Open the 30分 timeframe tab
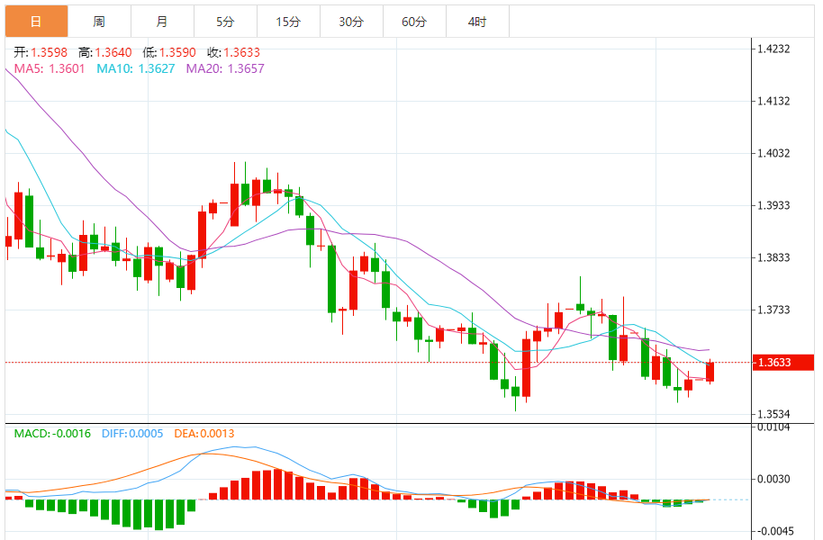Image resolution: width=823 pixels, height=540 pixels. pyautogui.click(x=352, y=22)
